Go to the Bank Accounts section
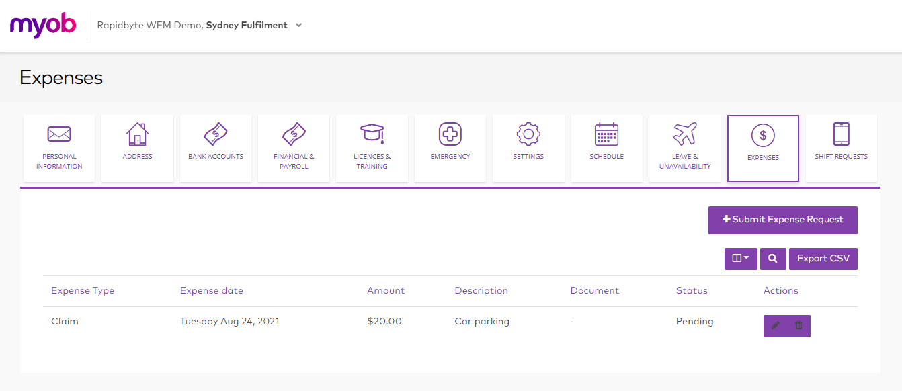Image resolution: width=902 pixels, height=391 pixels. (x=216, y=148)
